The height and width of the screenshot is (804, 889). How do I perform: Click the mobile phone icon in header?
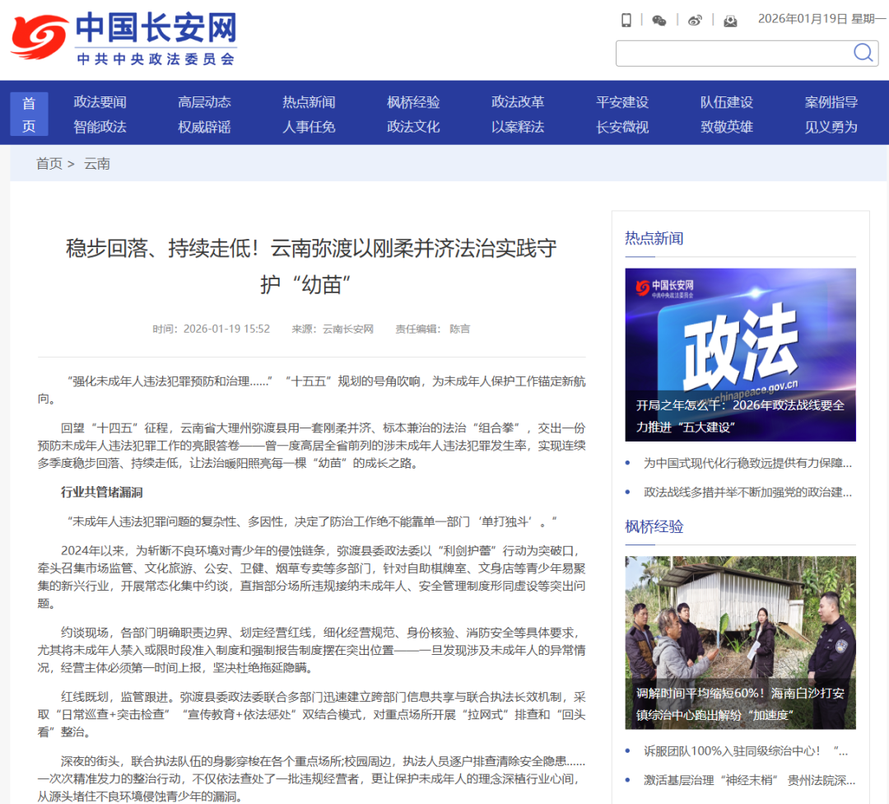coord(626,20)
